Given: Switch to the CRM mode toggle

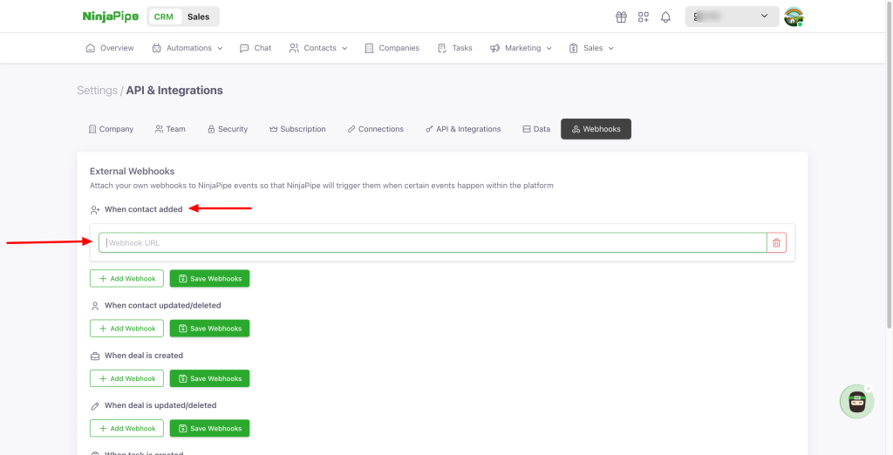Looking at the screenshot, I should tap(163, 17).
